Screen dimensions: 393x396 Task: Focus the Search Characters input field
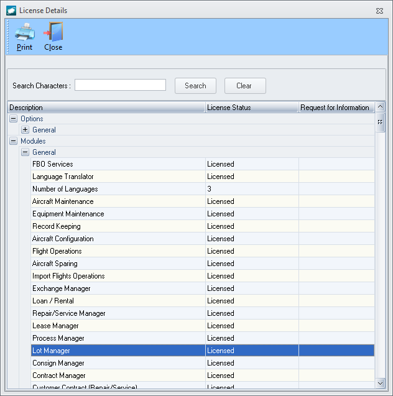click(120, 85)
